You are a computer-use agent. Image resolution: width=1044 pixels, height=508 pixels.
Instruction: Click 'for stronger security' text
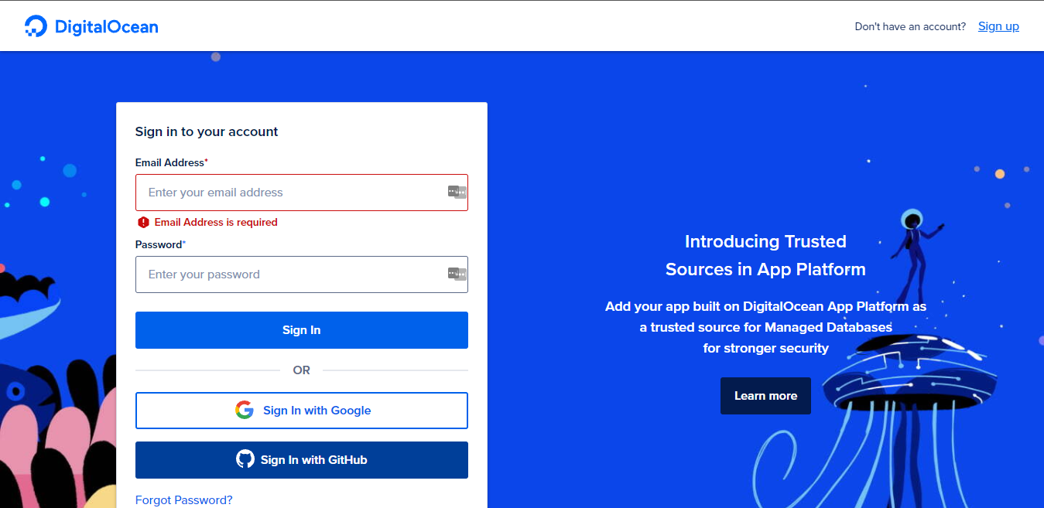(765, 349)
